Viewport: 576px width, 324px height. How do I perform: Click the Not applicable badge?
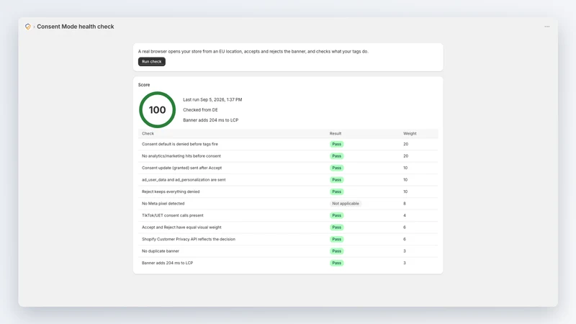[x=346, y=204]
